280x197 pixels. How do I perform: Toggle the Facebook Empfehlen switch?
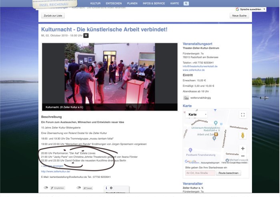(x=46, y=188)
